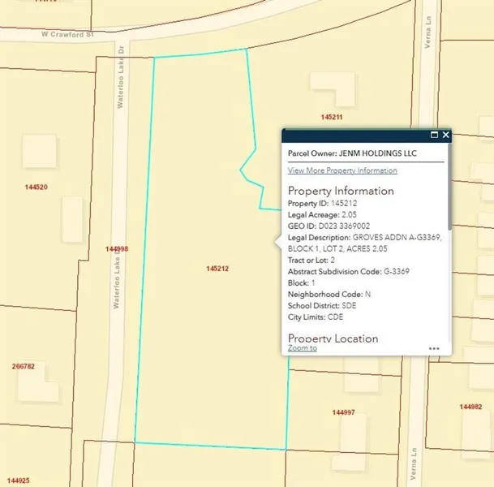The height and width of the screenshot is (487, 494).
Task: Click the 145212 label inside highlighted parcel
Action: click(217, 268)
